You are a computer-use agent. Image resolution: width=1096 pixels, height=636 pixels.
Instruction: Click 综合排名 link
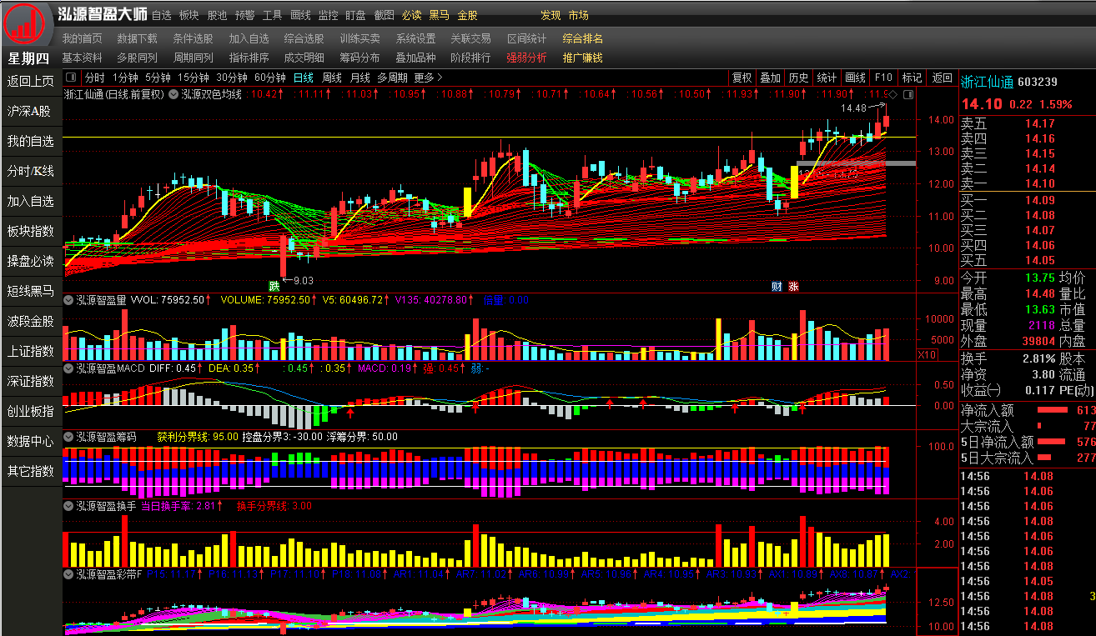[582, 38]
